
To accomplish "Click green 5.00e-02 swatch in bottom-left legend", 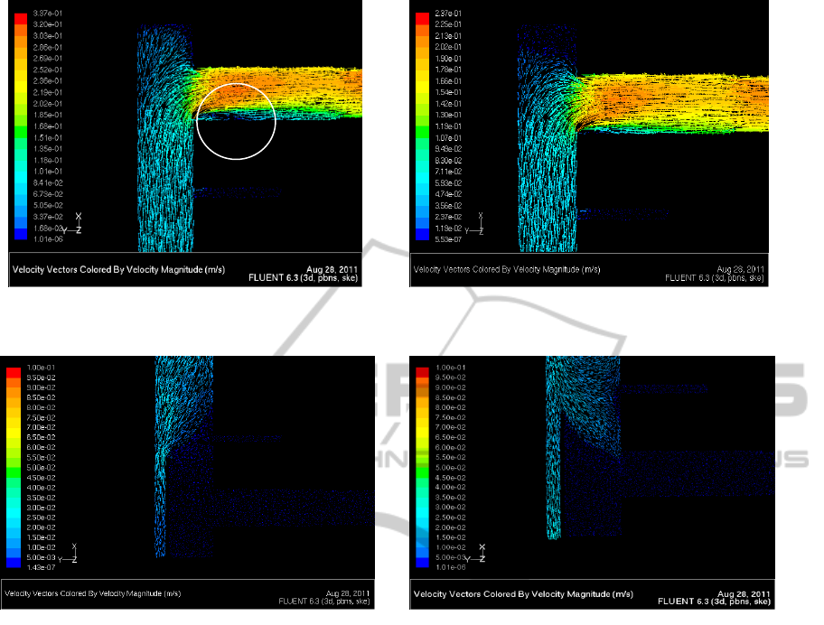I will (x=14, y=467).
